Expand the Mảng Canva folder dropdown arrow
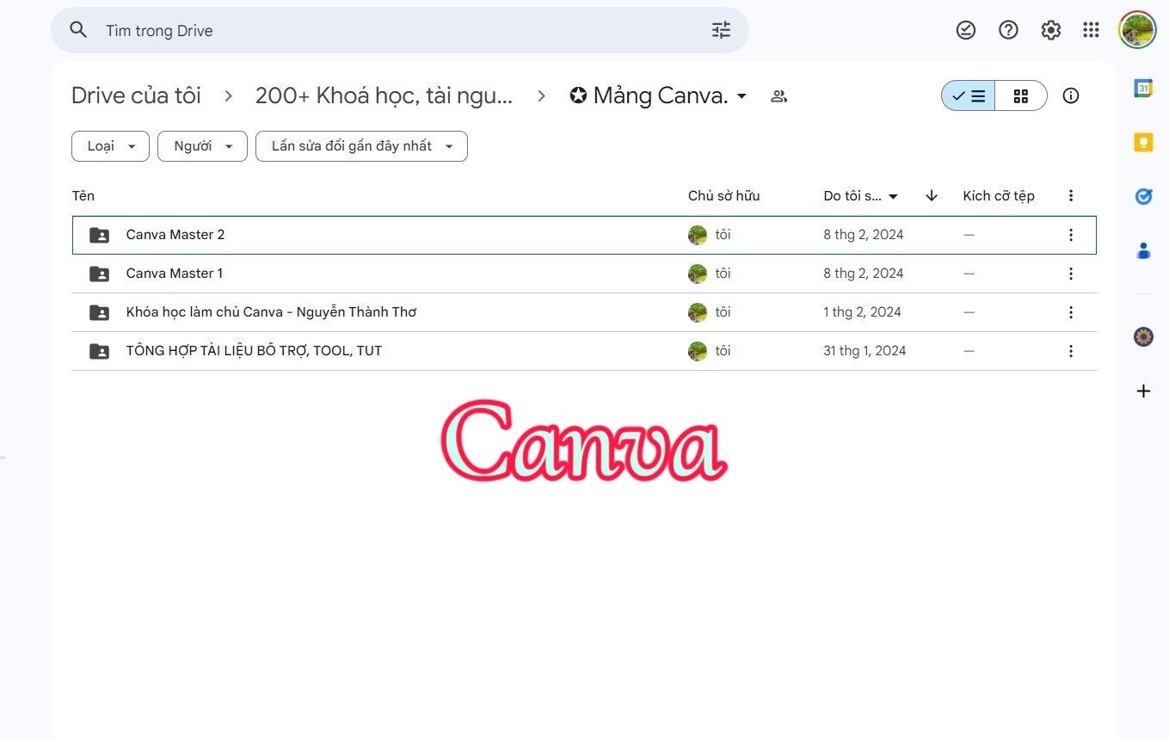1169x739 pixels. [x=741, y=95]
